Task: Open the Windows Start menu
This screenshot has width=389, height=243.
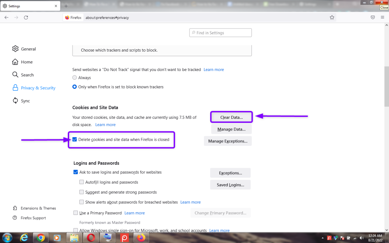Action: (7, 238)
